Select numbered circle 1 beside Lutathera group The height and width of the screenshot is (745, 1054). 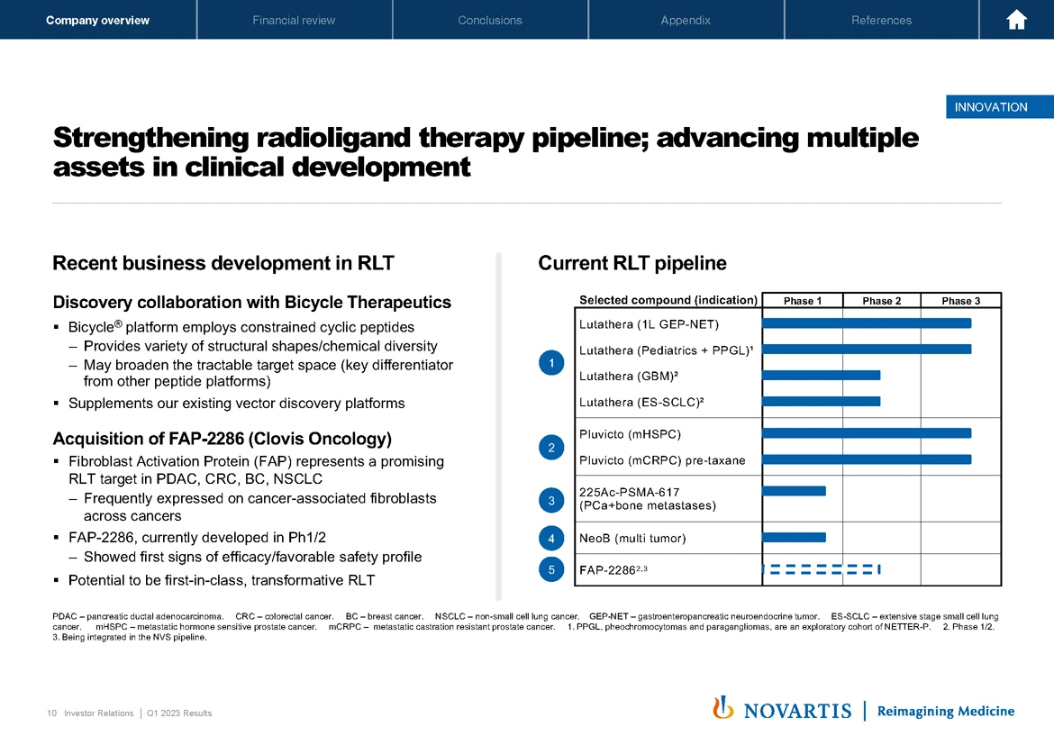(x=550, y=362)
